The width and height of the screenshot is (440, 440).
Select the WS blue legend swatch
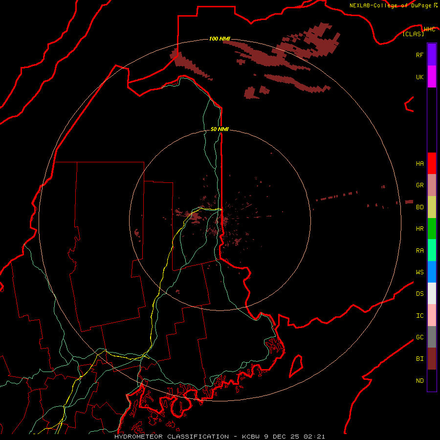pos(432,272)
